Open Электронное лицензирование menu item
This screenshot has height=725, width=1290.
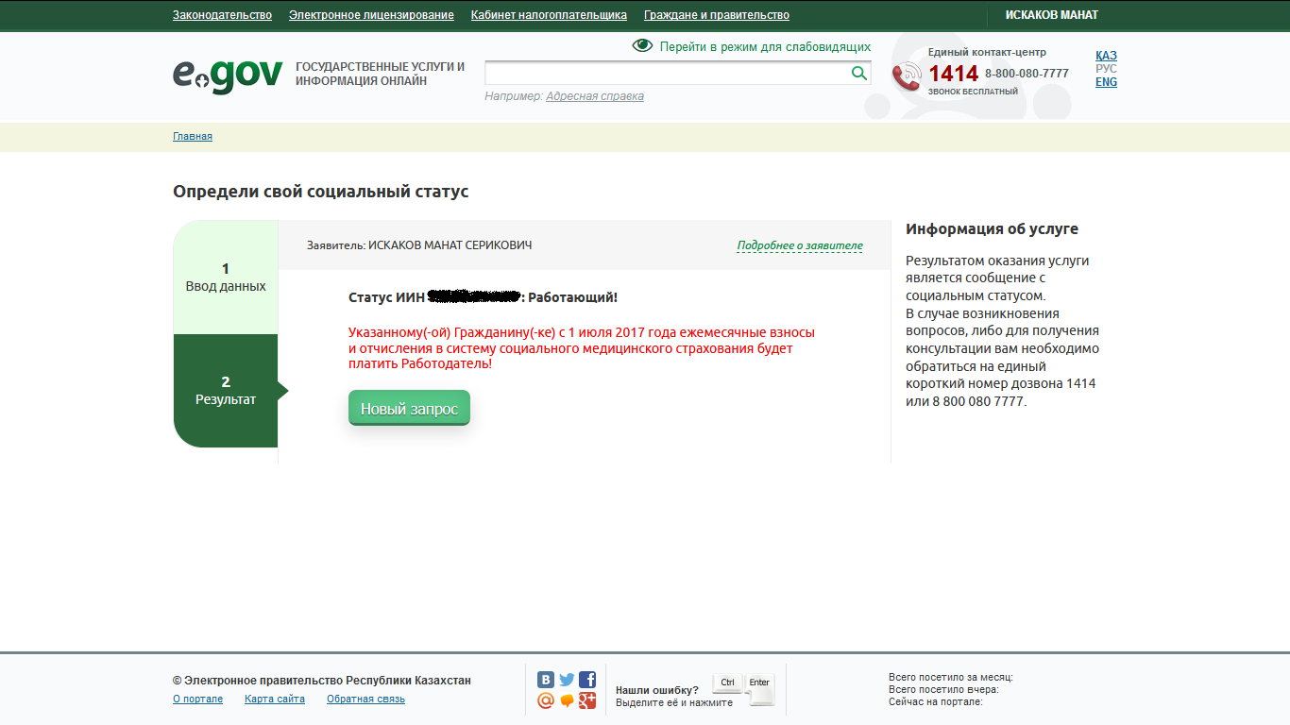click(x=371, y=15)
